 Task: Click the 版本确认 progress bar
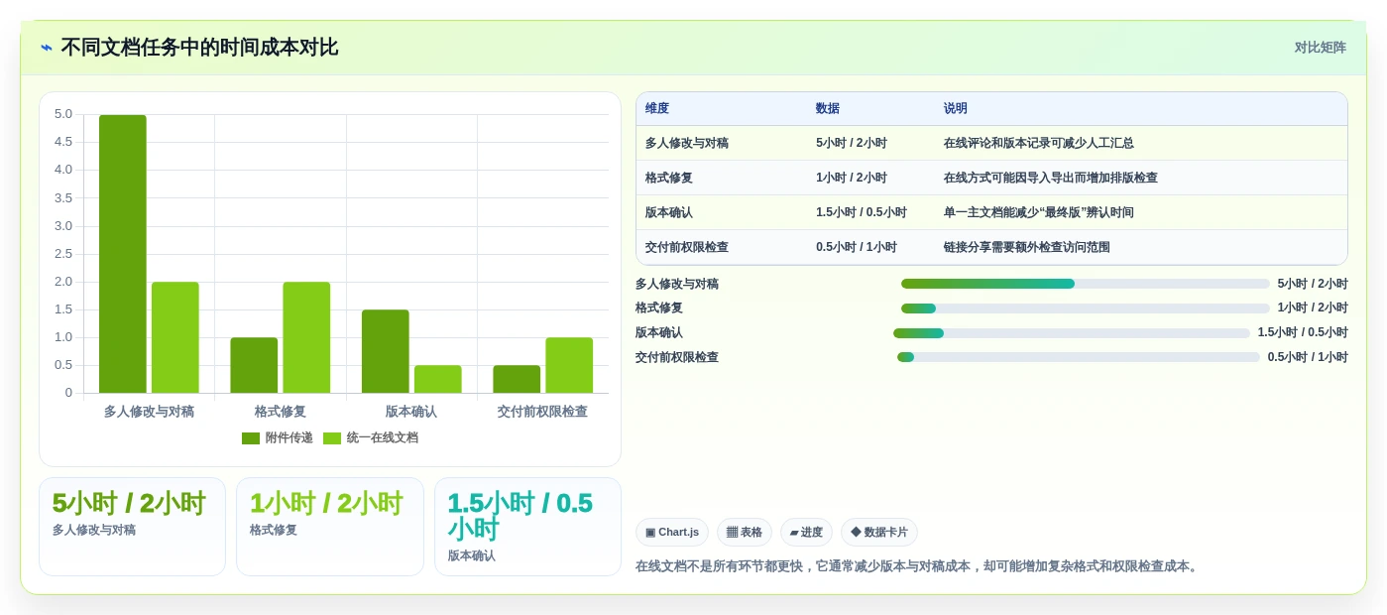(1072, 333)
